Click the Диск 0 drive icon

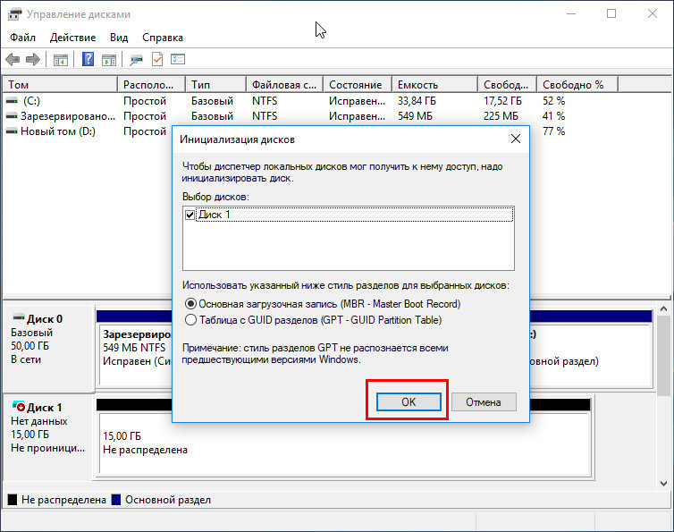pos(19,317)
